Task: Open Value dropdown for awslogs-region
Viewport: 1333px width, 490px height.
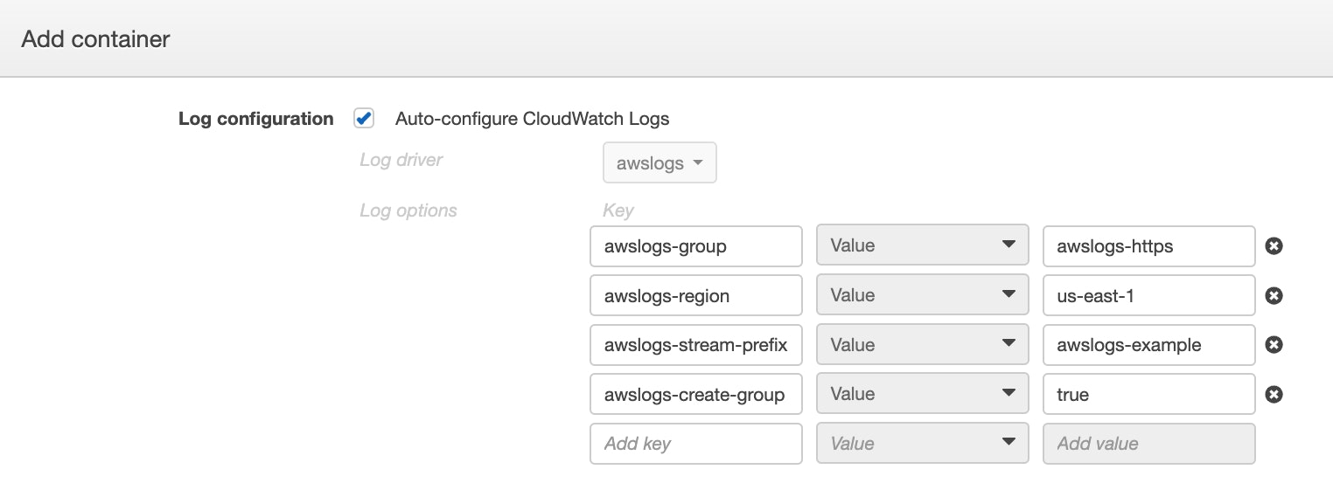Action: pyautogui.click(x=923, y=295)
